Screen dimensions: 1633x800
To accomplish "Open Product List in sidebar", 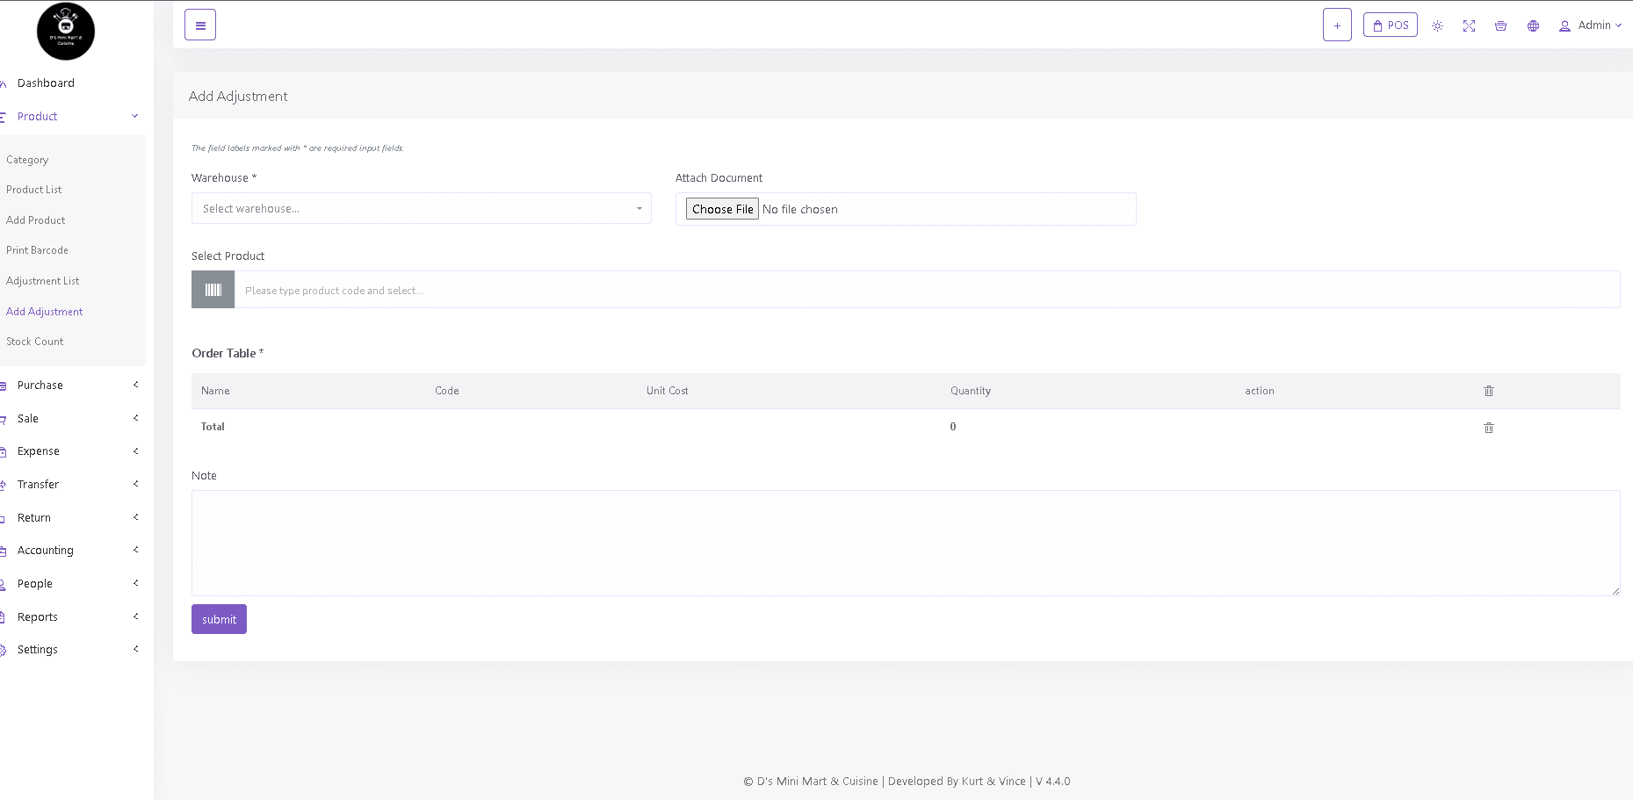I will (x=34, y=190).
